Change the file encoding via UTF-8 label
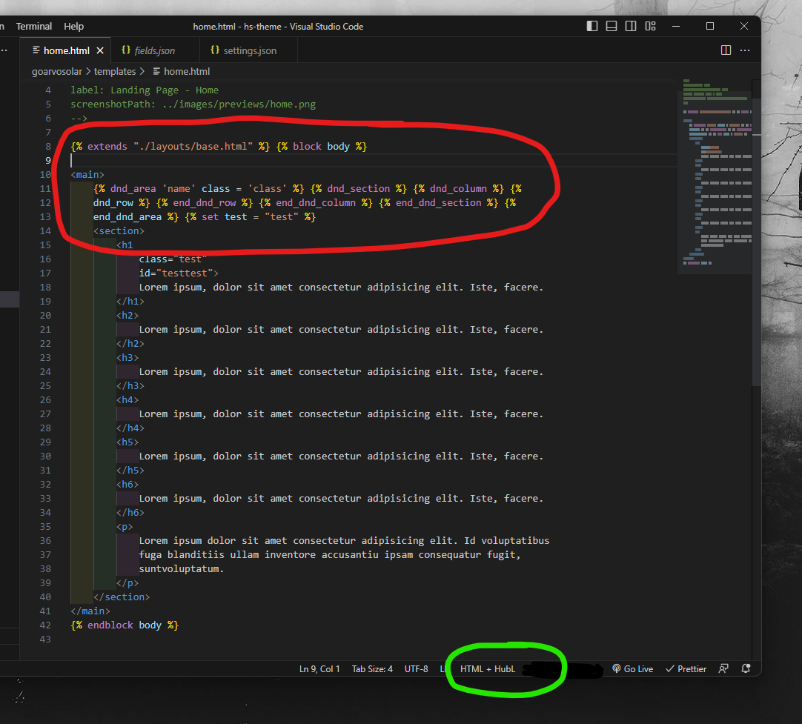This screenshot has width=802, height=724. [416, 668]
